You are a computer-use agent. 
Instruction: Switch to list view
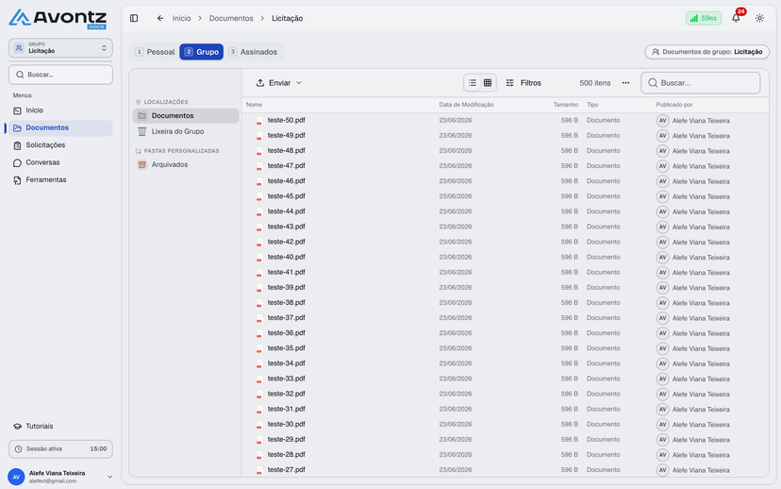point(473,83)
